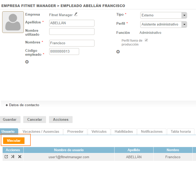Open user1 in new window icon
196x185 pixels.
coord(6,157)
